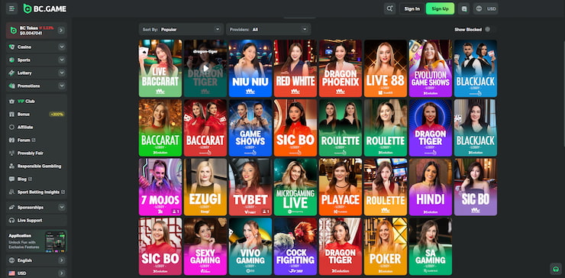Open the search icon in header

(389, 8)
